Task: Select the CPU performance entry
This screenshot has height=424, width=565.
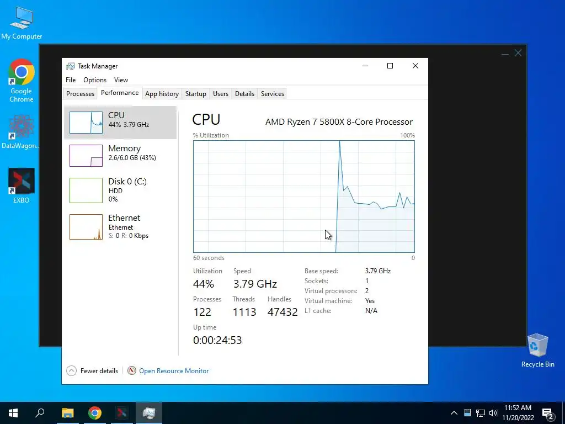Action: pos(120,122)
